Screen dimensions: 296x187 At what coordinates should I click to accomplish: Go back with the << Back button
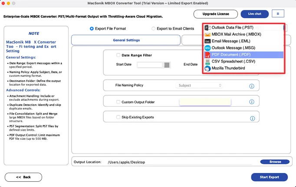[23, 177]
